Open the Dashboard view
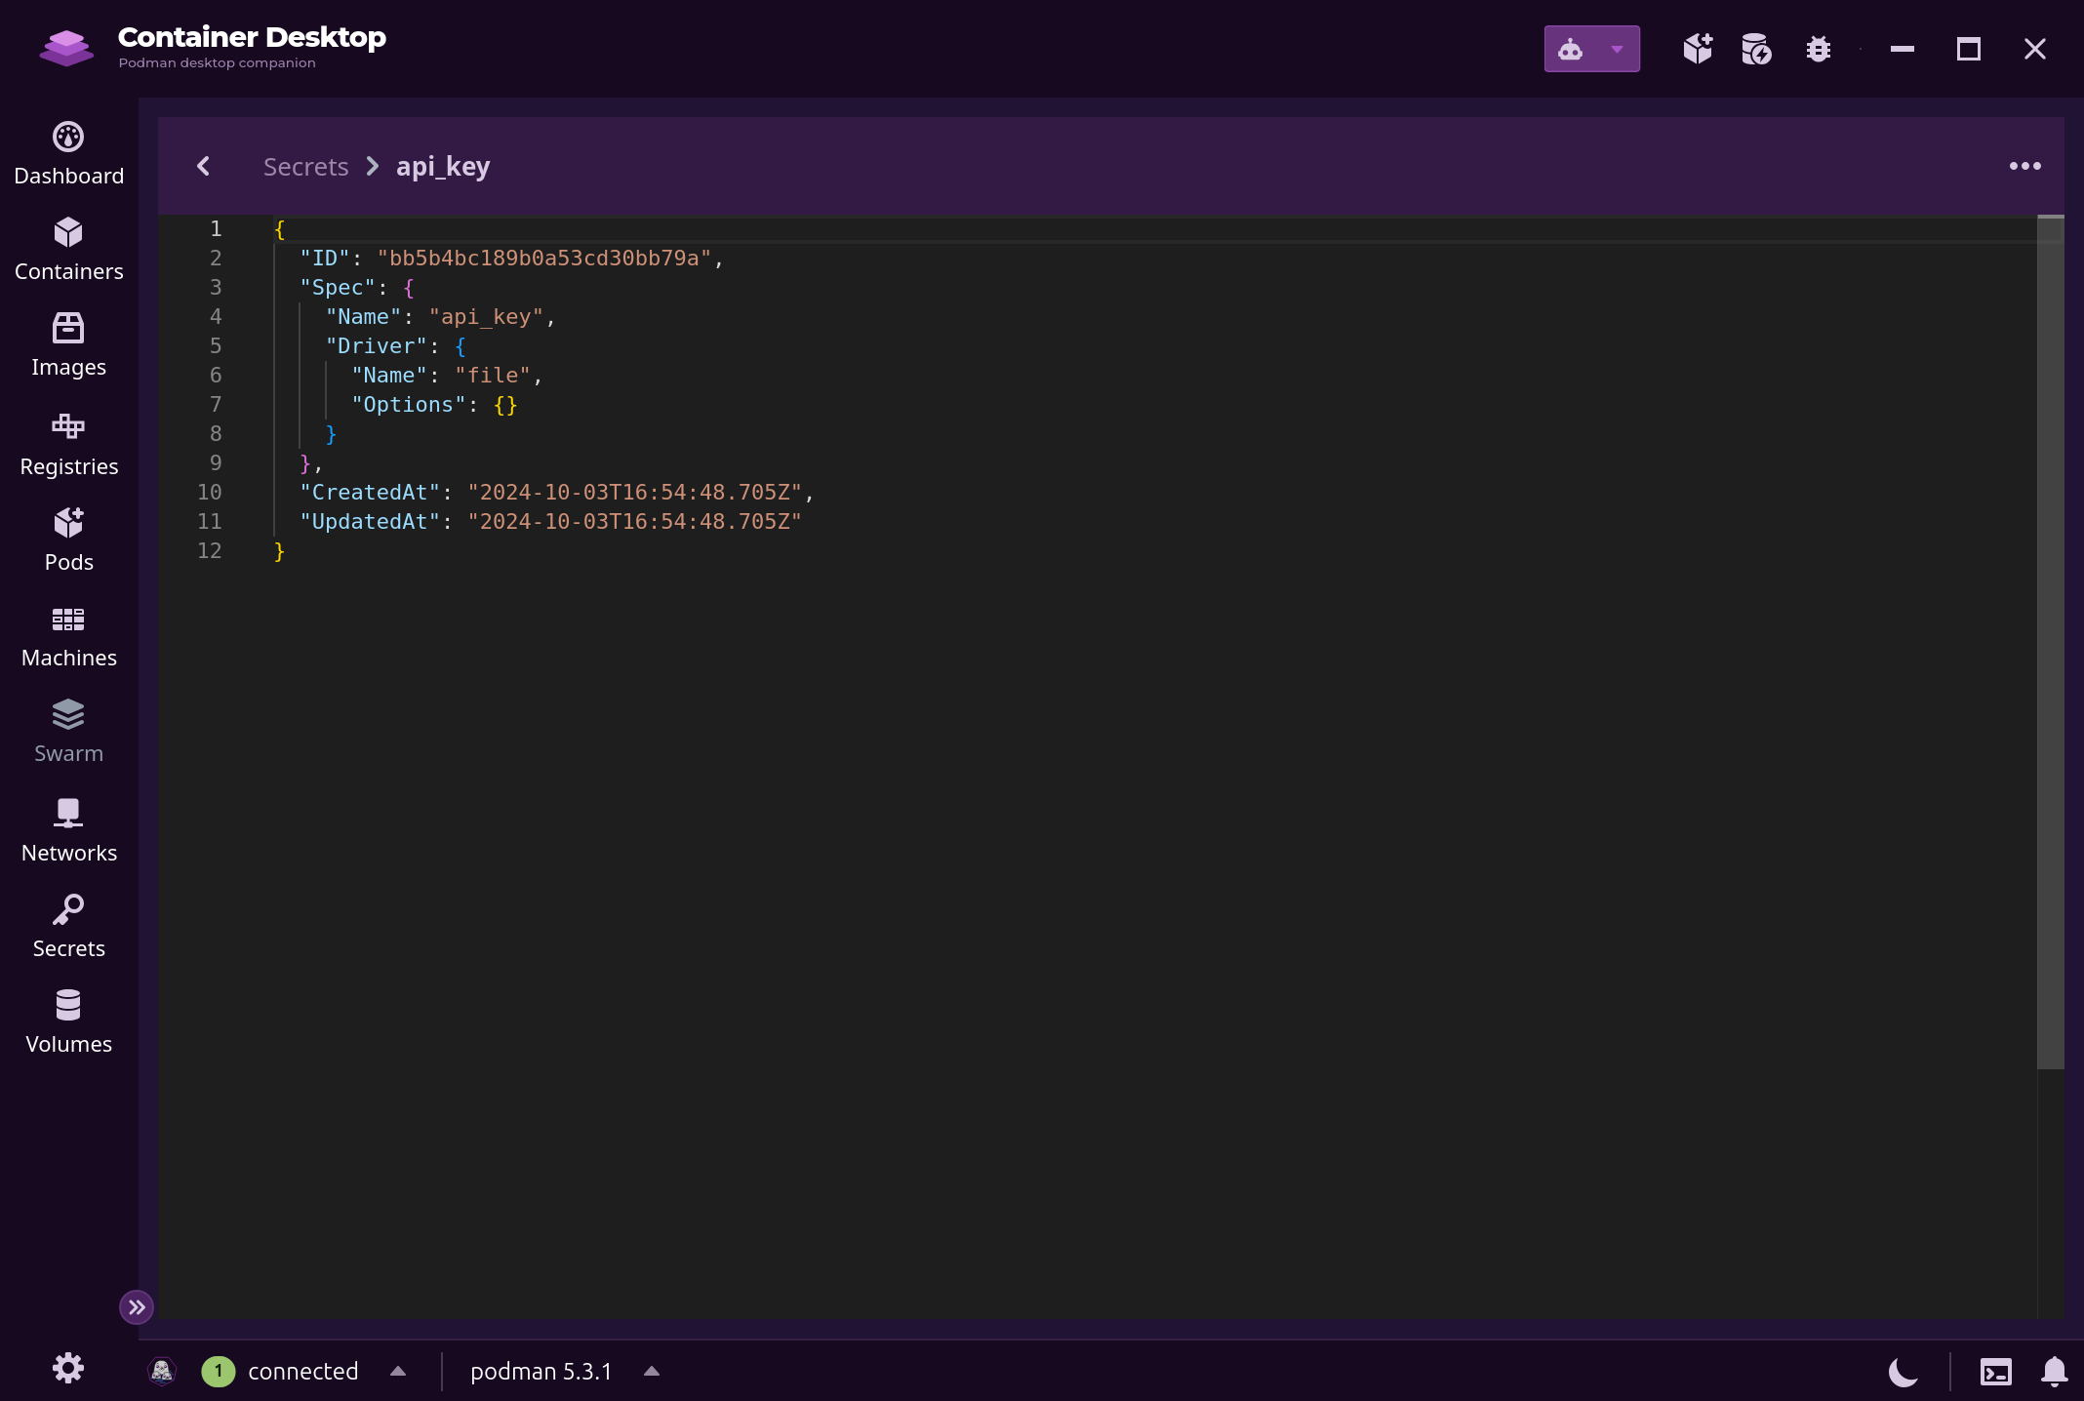Image resolution: width=2084 pixels, height=1401 pixels. click(68, 154)
